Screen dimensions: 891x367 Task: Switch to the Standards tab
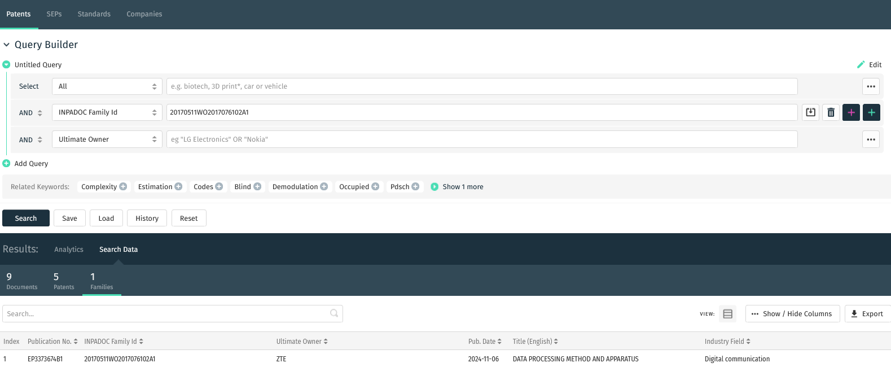[x=94, y=14]
